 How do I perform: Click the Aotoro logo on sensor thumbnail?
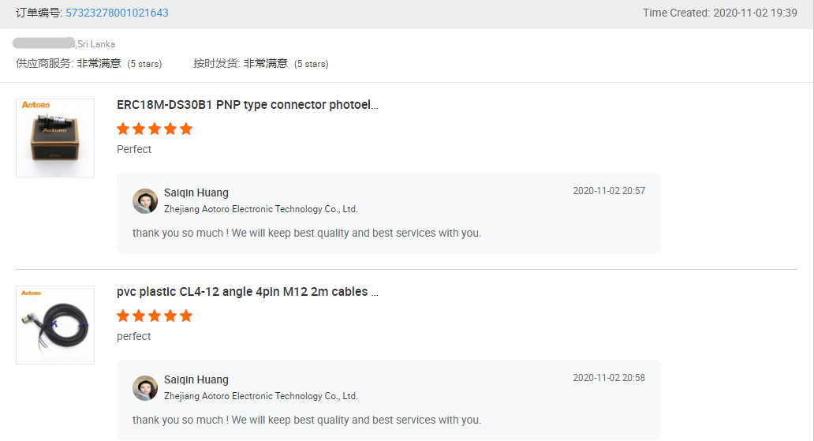coord(35,105)
